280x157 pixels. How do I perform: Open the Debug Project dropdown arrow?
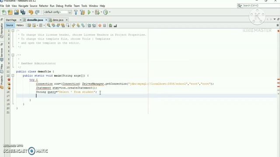click(101, 12)
